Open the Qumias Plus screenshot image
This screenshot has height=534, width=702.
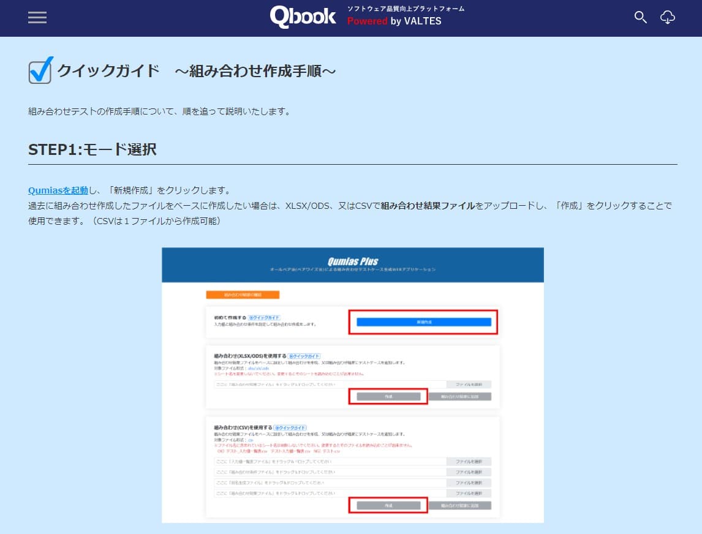[353, 385]
